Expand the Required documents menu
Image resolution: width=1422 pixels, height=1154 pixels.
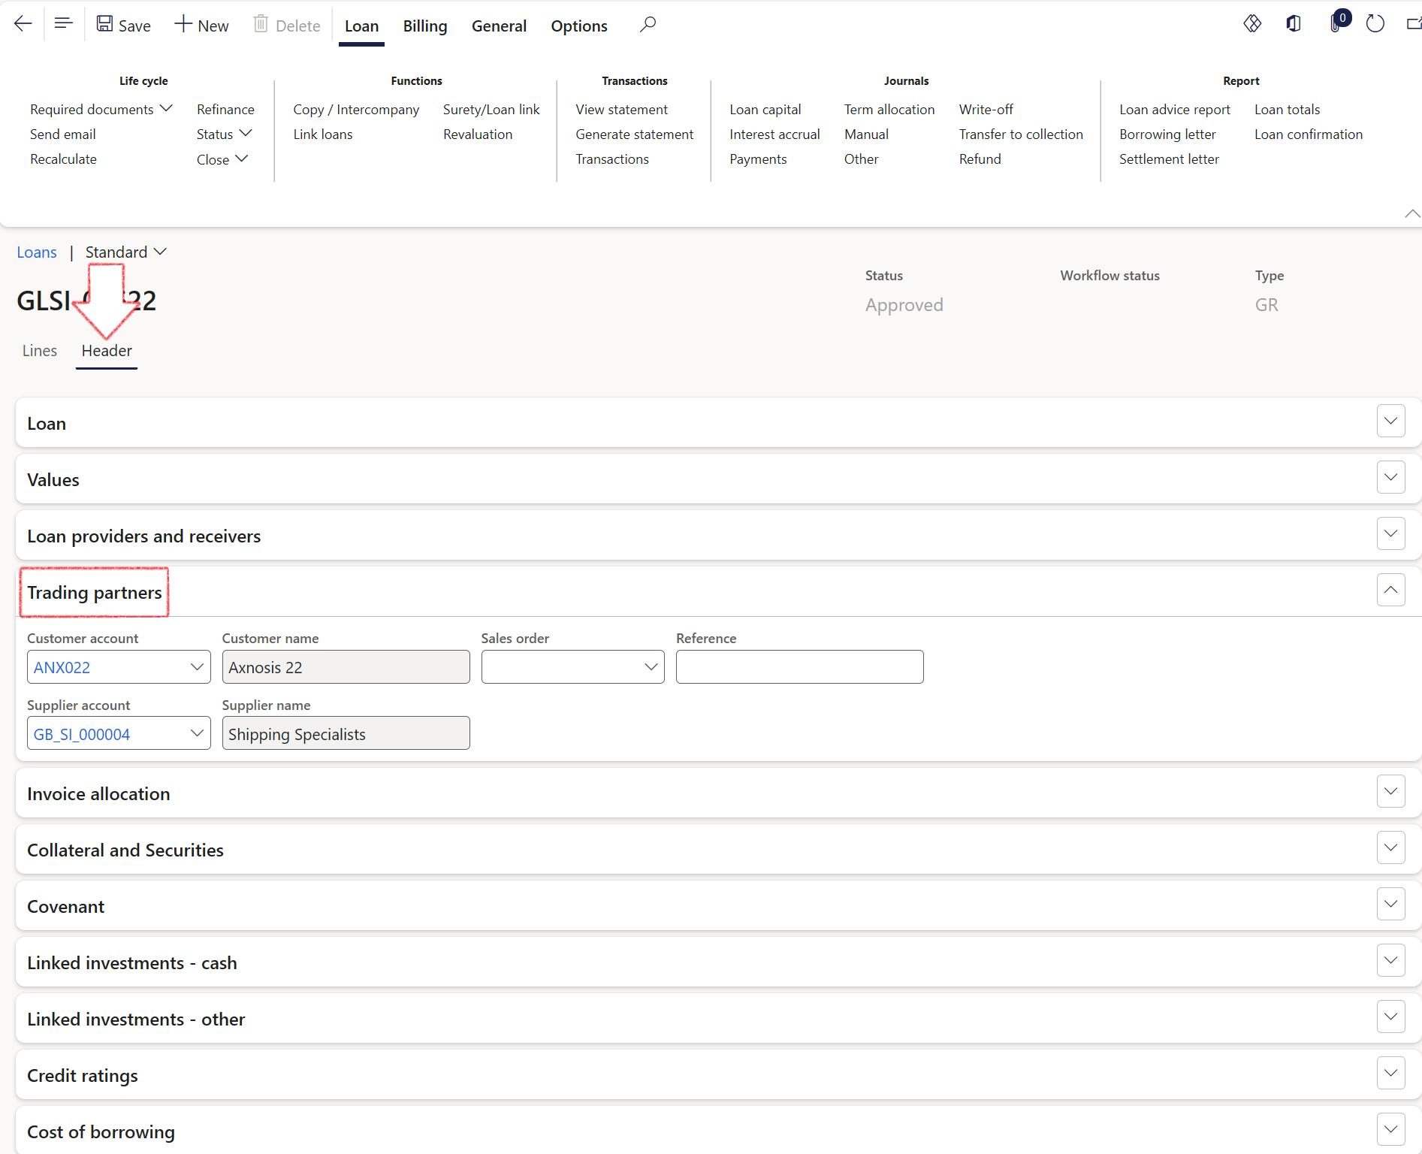(x=101, y=110)
